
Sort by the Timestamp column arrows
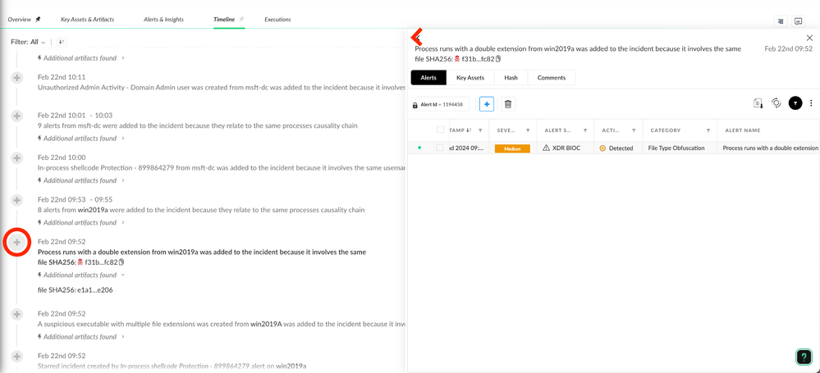tap(469, 130)
